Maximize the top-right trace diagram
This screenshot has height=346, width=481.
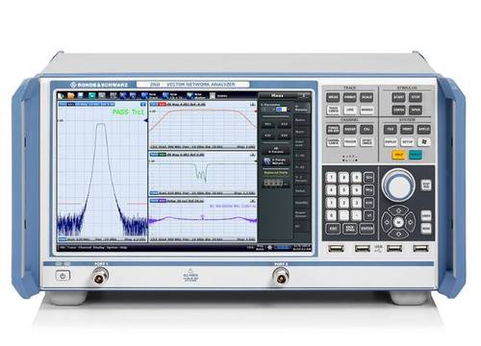click(253, 104)
